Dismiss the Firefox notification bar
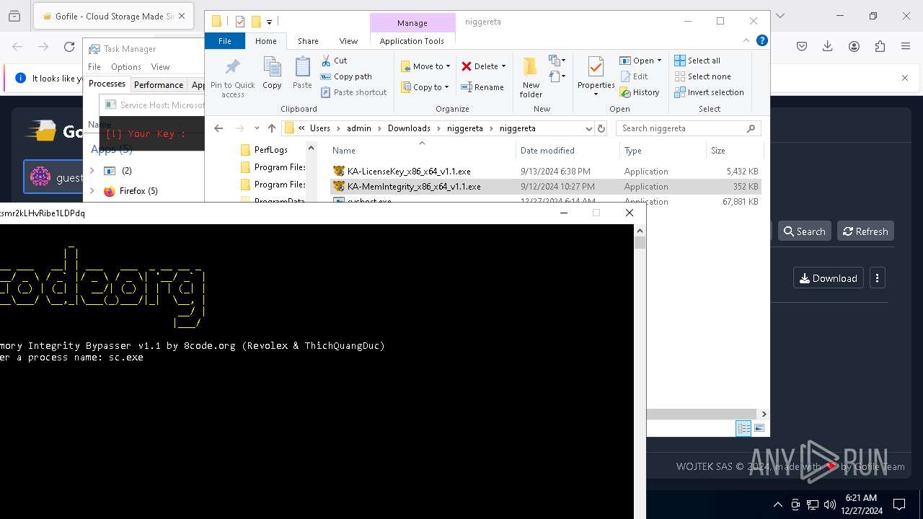The width and height of the screenshot is (923, 519). (905, 78)
